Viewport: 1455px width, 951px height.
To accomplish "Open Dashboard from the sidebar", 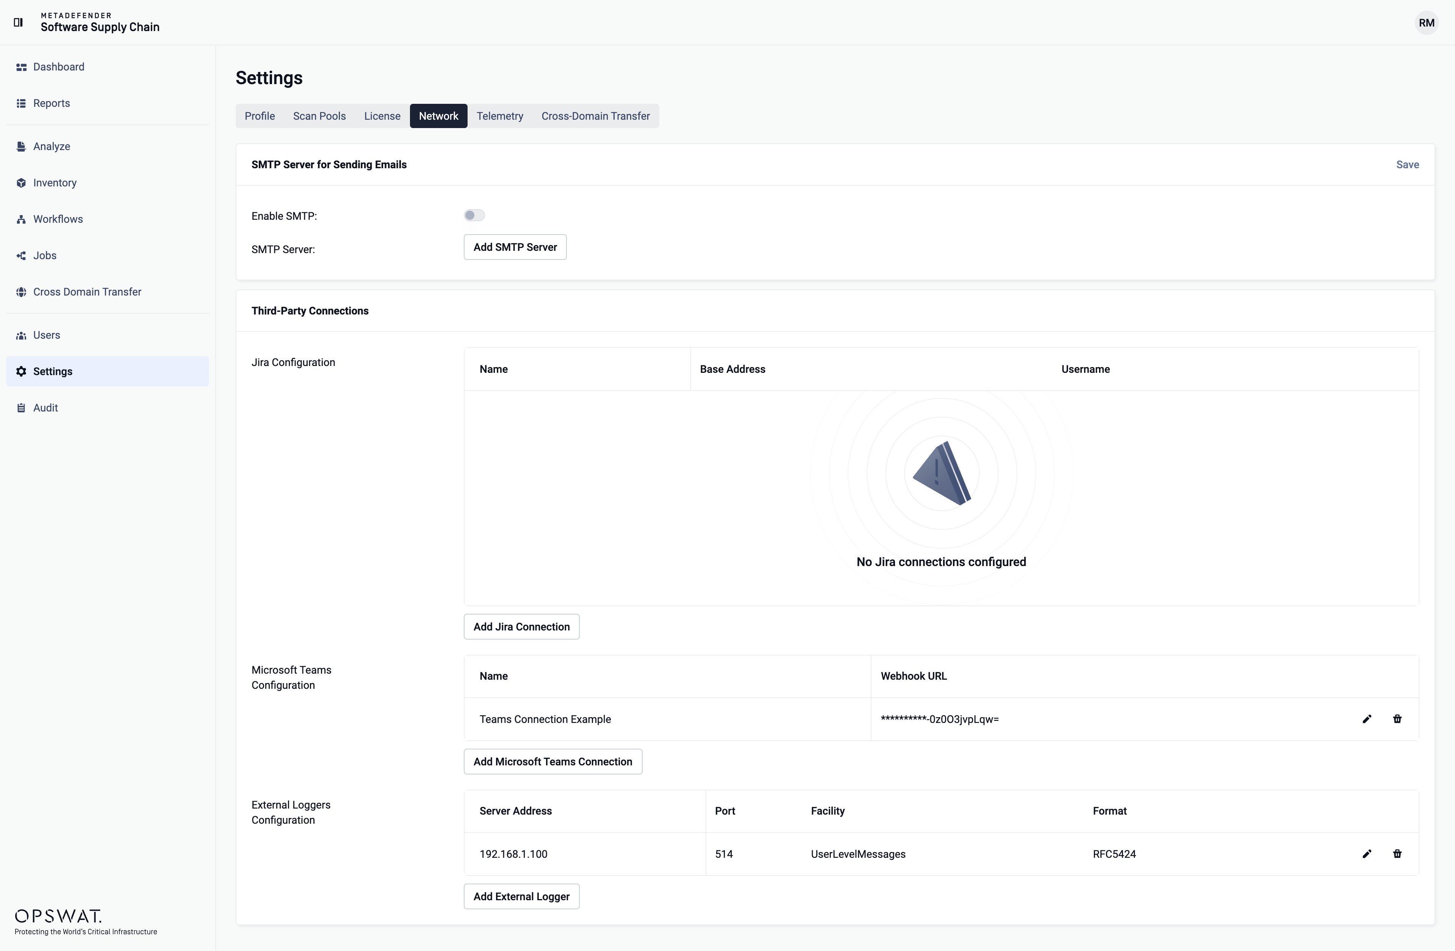I will point(108,67).
